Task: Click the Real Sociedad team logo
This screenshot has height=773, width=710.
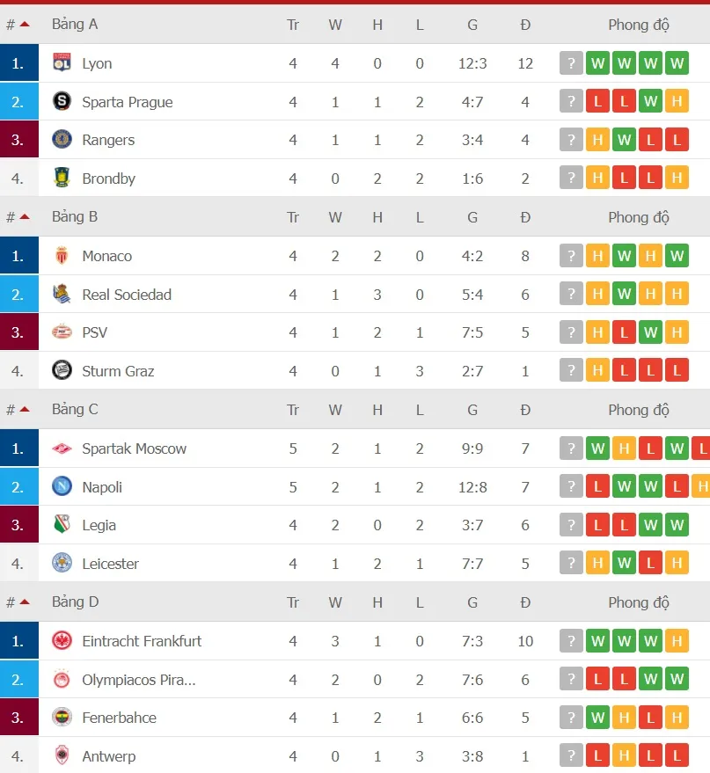Action: pyautogui.click(x=62, y=294)
